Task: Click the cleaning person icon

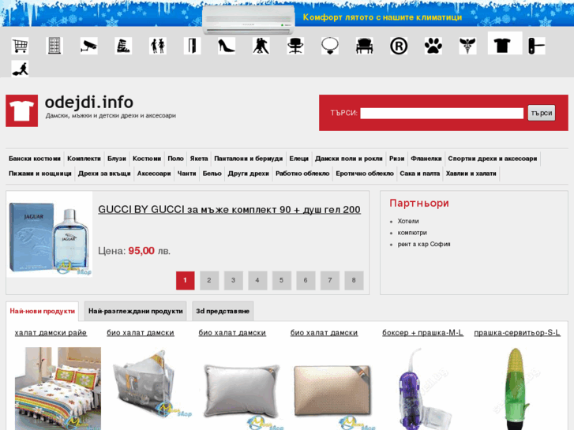Action: pyautogui.click(x=20, y=69)
